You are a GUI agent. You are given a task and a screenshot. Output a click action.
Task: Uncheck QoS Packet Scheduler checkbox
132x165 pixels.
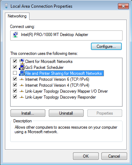click(15, 67)
